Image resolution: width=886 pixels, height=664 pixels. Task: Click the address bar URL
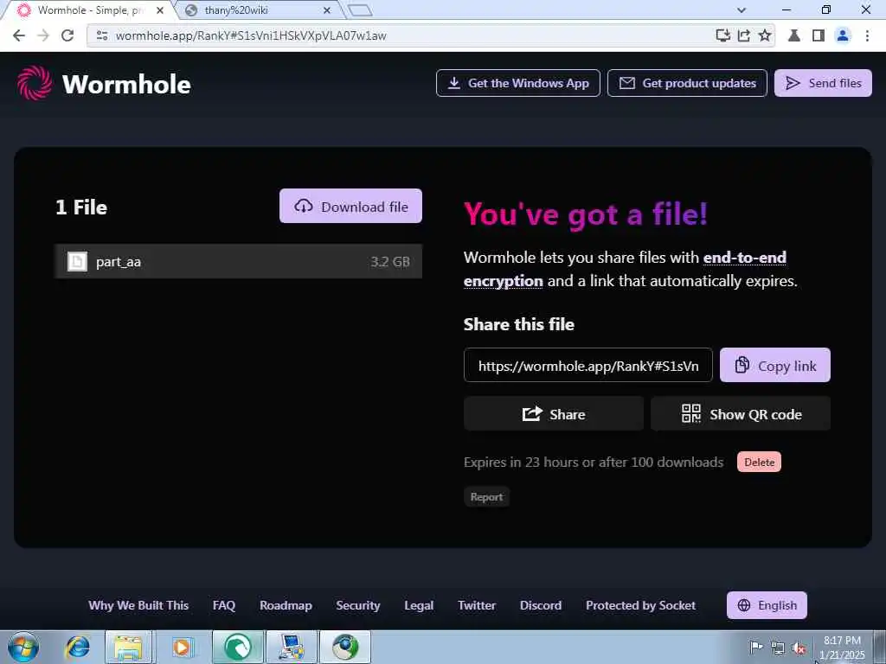[x=251, y=35]
